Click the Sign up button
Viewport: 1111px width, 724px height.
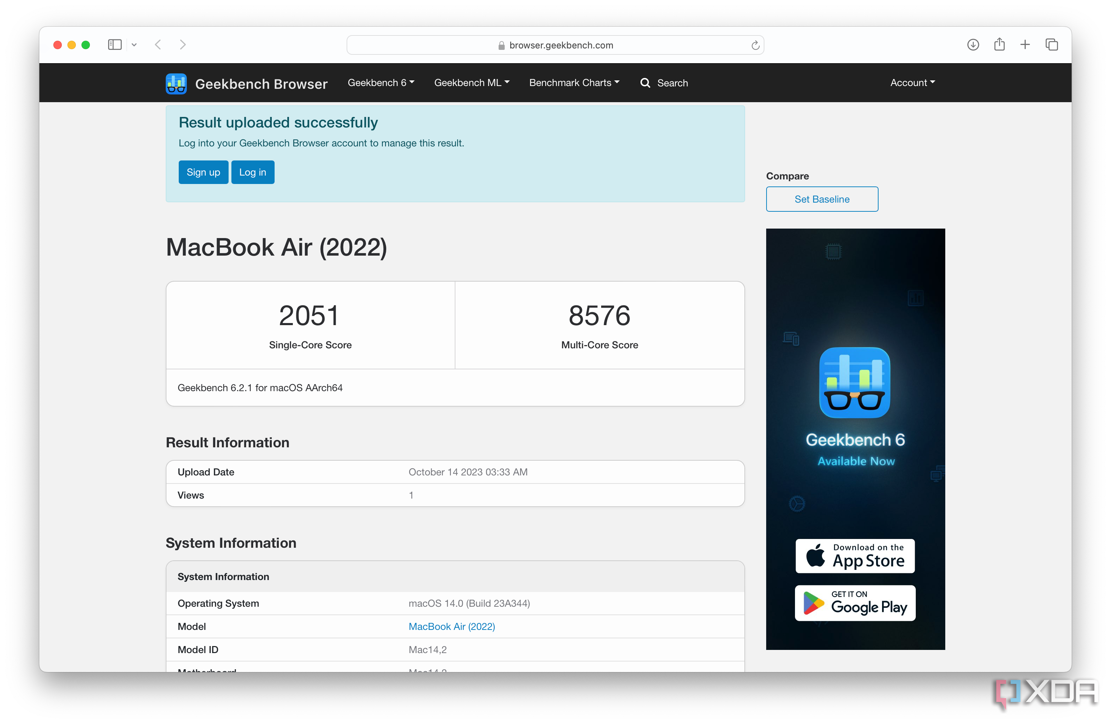coord(204,172)
